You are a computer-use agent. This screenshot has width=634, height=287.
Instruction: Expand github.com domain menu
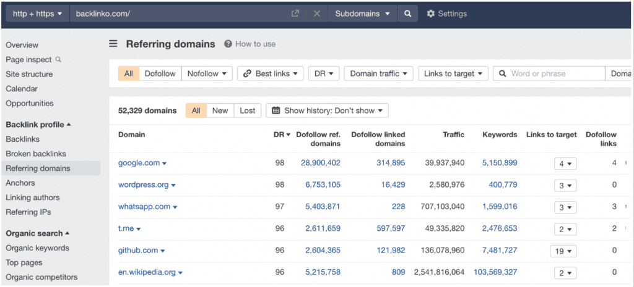163,251
